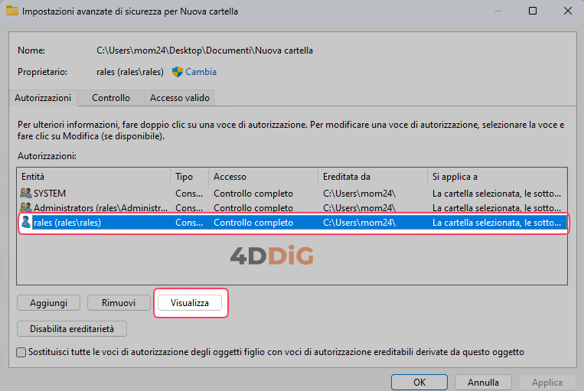Switch to the Accesso valido tab
Image resolution: width=584 pixels, height=391 pixels.
tap(180, 98)
